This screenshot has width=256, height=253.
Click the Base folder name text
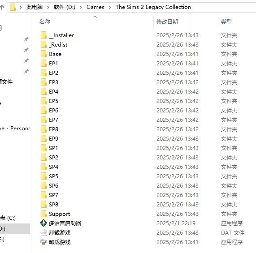pos(55,54)
